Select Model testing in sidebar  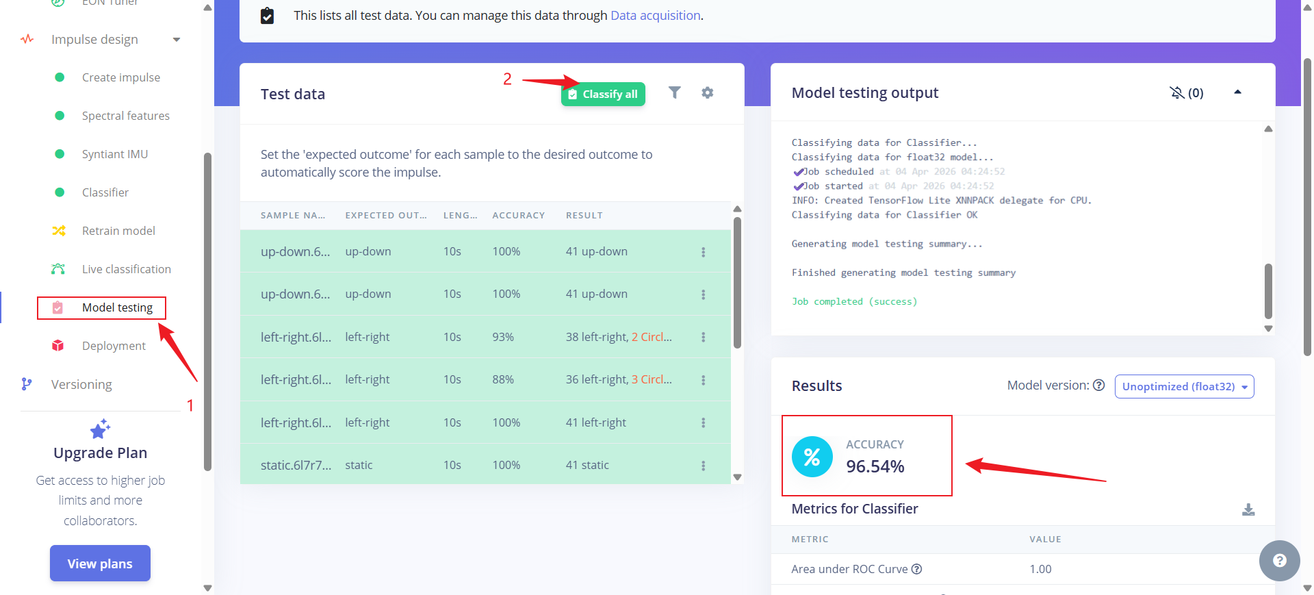point(118,307)
